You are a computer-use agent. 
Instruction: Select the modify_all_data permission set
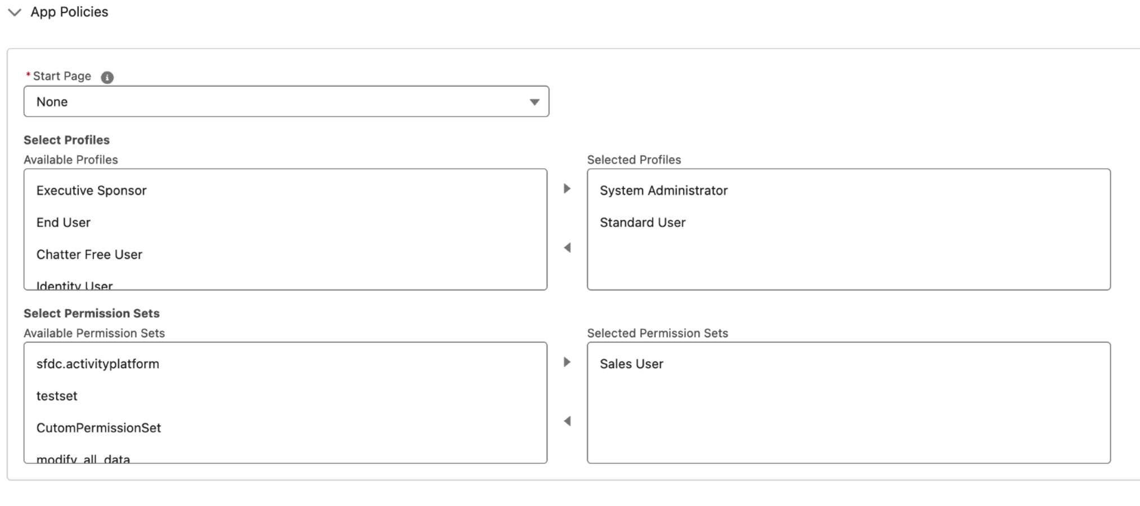click(x=83, y=458)
